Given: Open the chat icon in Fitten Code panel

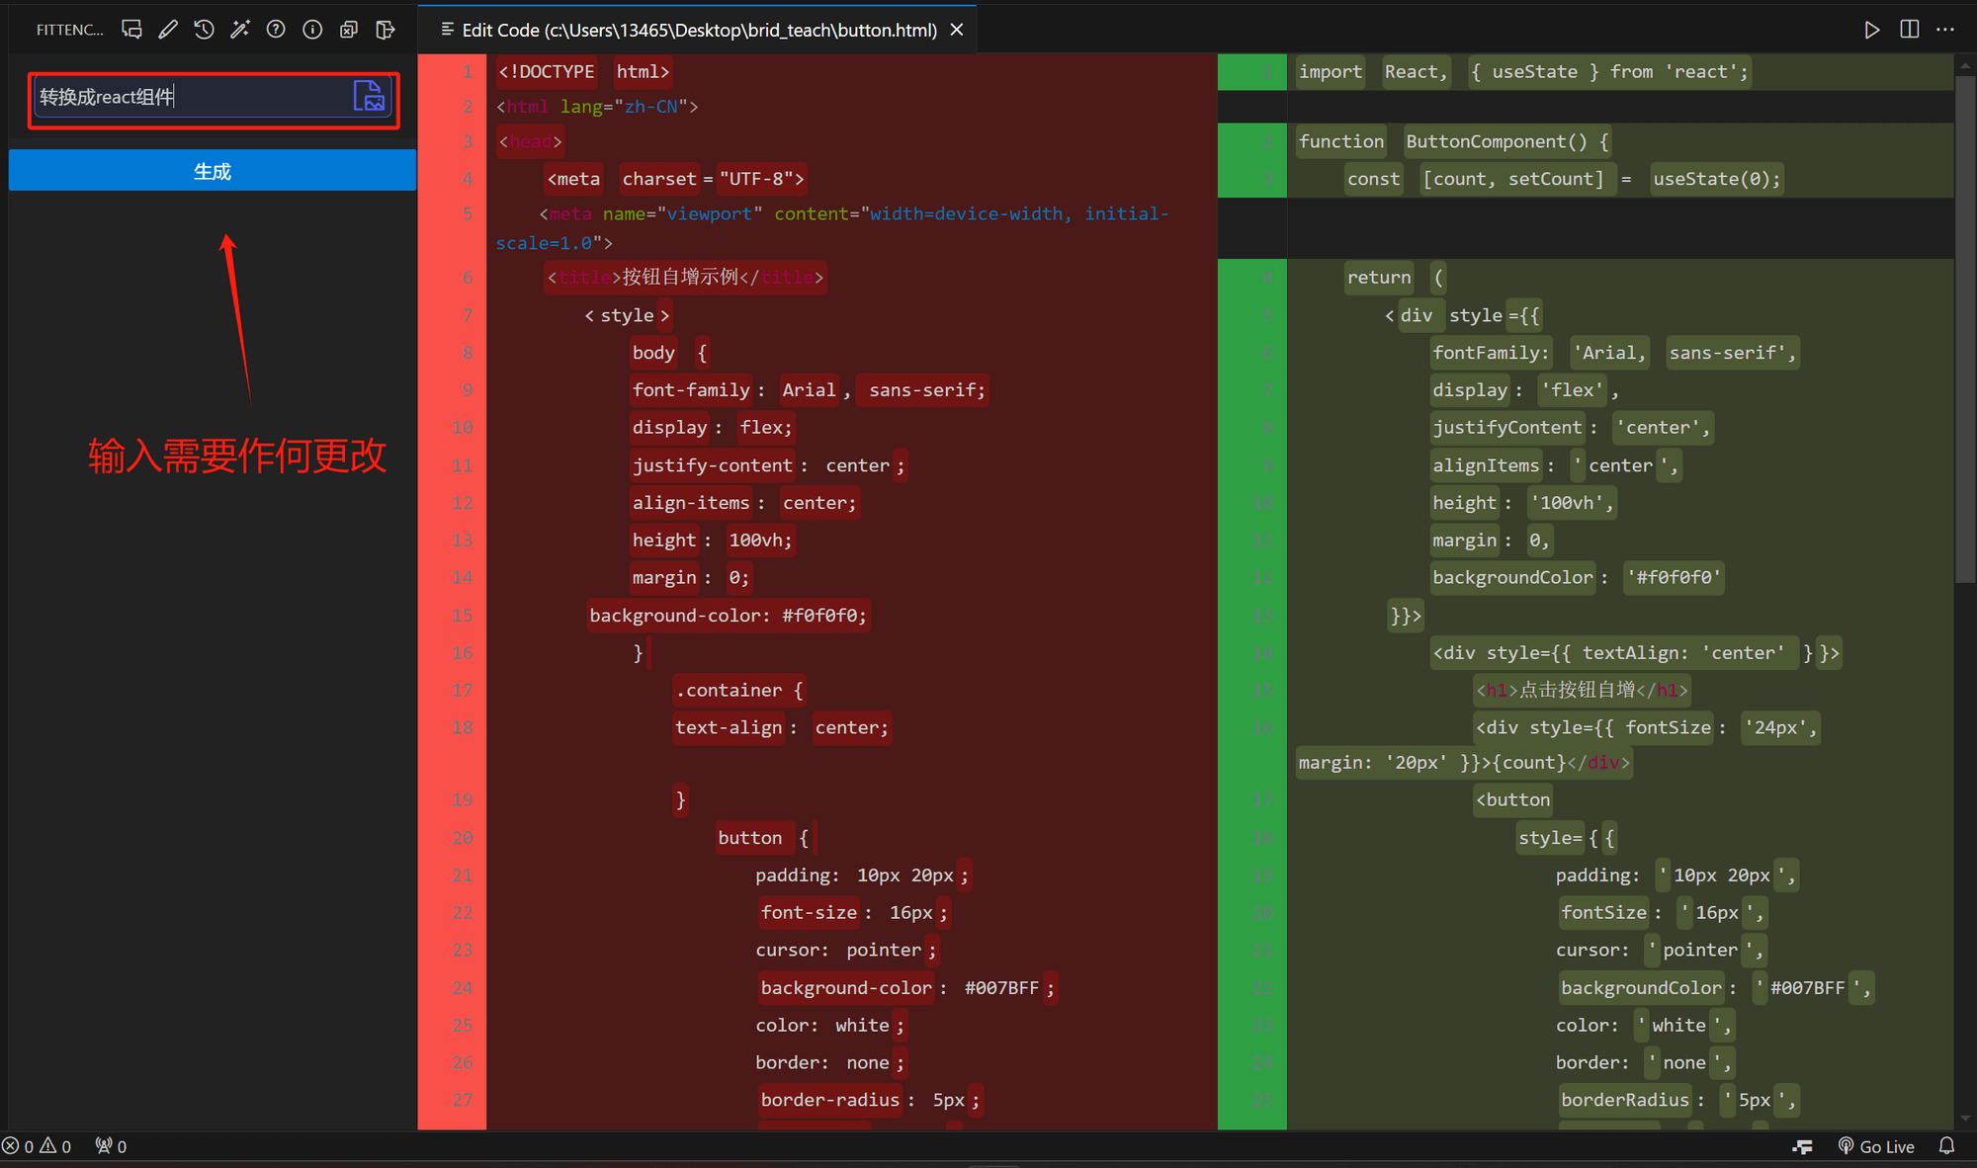Looking at the screenshot, I should (x=131, y=30).
